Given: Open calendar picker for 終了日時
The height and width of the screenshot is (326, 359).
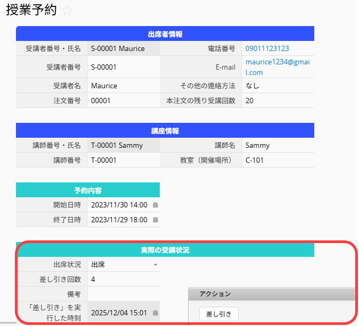Looking at the screenshot, I should pos(156,220).
